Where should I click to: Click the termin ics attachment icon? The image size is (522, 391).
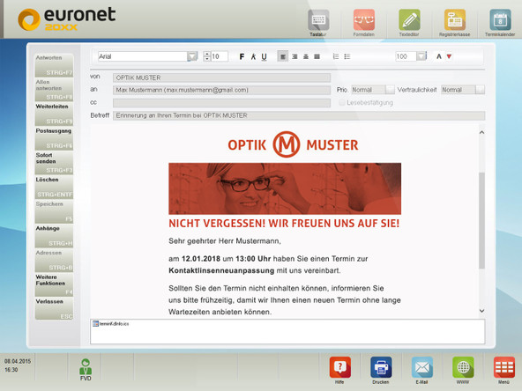click(95, 323)
